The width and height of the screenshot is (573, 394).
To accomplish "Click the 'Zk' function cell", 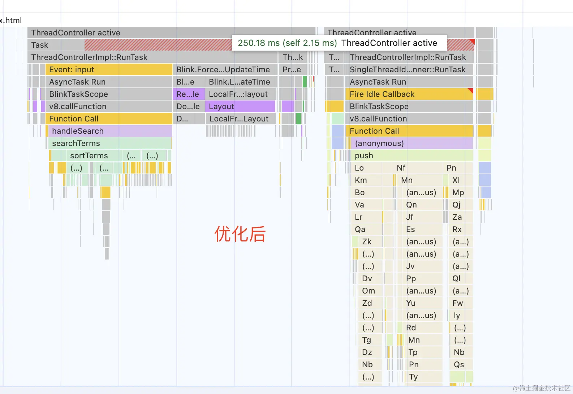I will click(370, 241).
